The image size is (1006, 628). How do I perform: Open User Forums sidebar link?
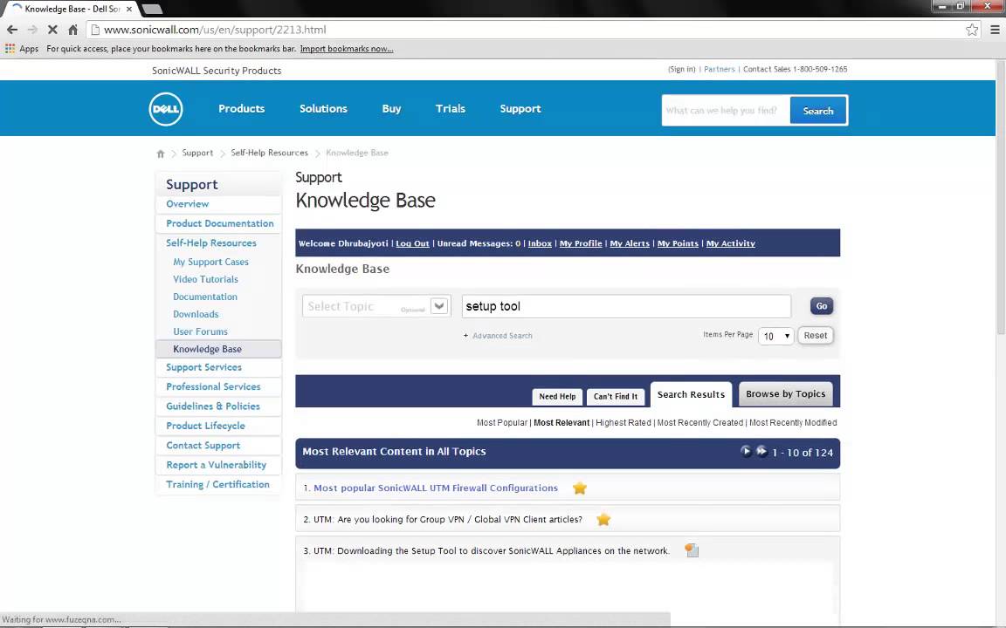(200, 332)
